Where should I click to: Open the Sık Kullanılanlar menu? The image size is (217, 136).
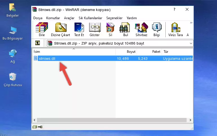[90, 18]
